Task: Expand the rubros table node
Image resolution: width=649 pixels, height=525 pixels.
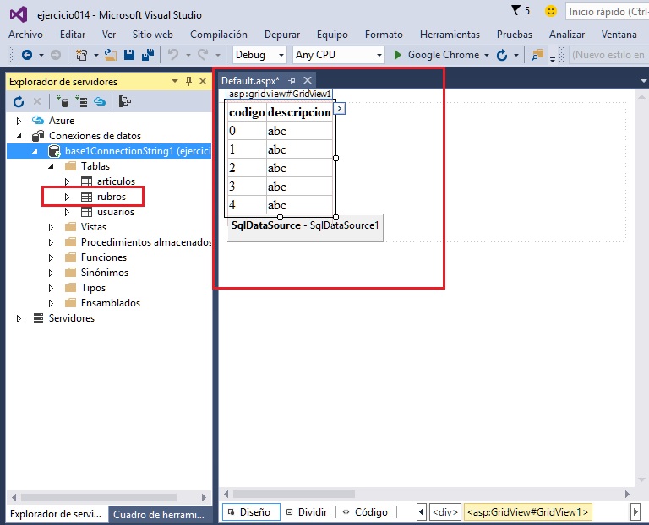Action: tap(67, 197)
